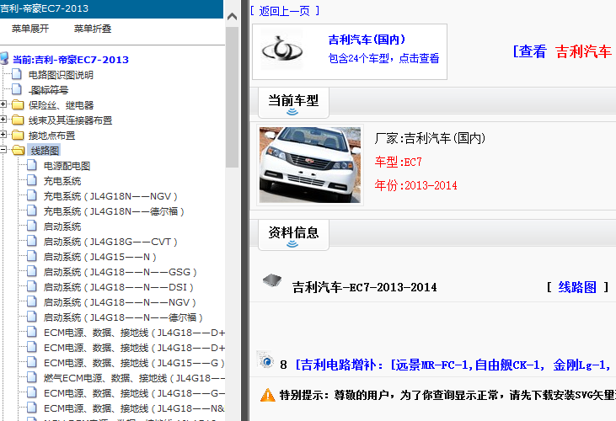616x421 pixels.
Task: Click 返回上一页 to go back
Action: click(285, 11)
